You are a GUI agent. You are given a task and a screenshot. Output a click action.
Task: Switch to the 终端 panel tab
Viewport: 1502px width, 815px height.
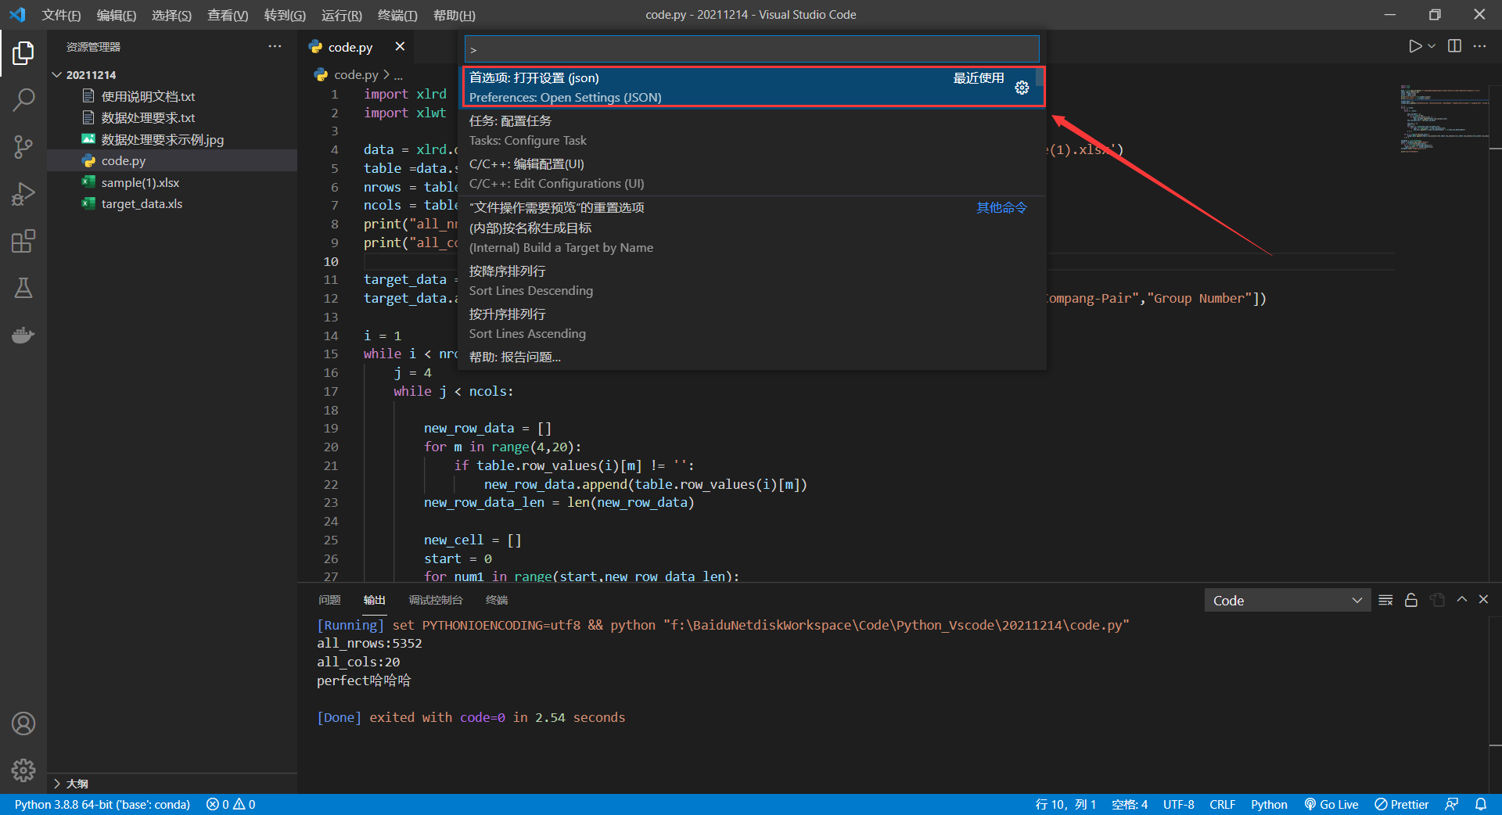click(x=497, y=600)
